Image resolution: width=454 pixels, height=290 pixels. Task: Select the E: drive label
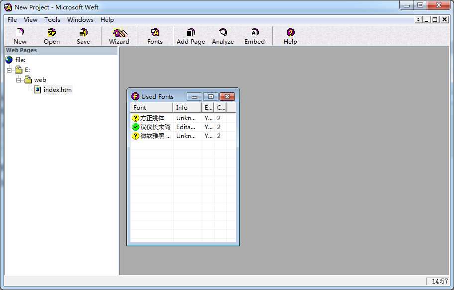pyautogui.click(x=27, y=70)
